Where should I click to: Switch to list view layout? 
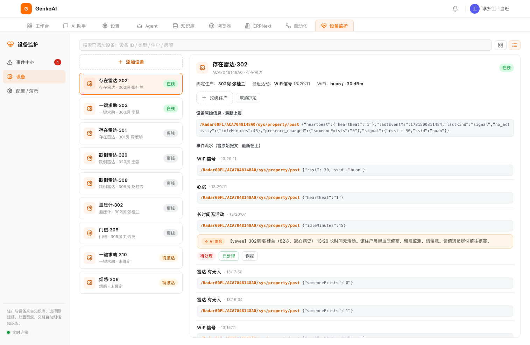tap(515, 45)
